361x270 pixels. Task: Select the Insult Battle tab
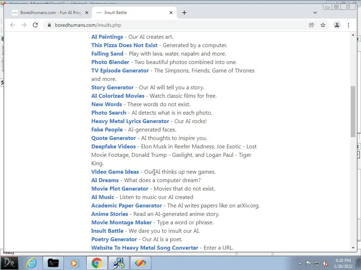point(134,13)
